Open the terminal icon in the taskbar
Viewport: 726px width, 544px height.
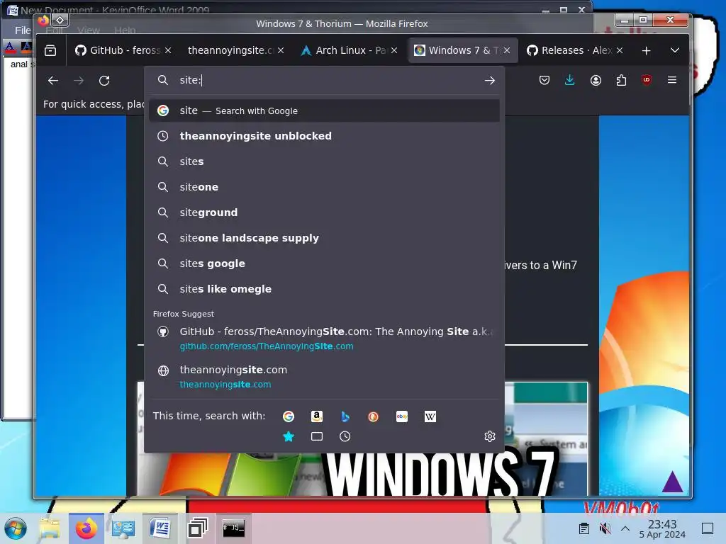point(234,528)
